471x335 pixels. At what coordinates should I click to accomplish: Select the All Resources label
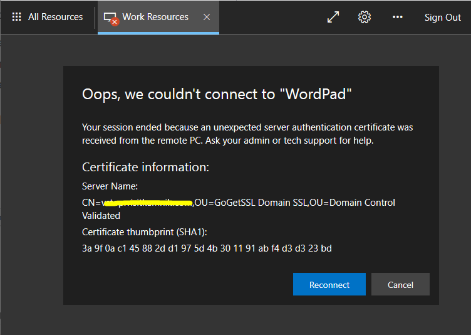tap(55, 17)
